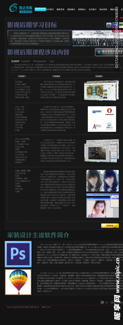This screenshot has width=123, height=325.
Task: Click list item 动画
Action: 17,184
